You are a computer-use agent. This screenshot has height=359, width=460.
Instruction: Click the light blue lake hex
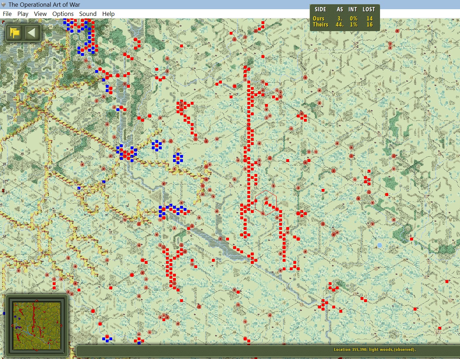[380, 245]
